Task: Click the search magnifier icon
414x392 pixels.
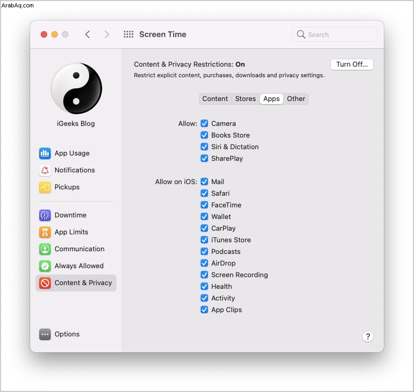Action: (301, 34)
